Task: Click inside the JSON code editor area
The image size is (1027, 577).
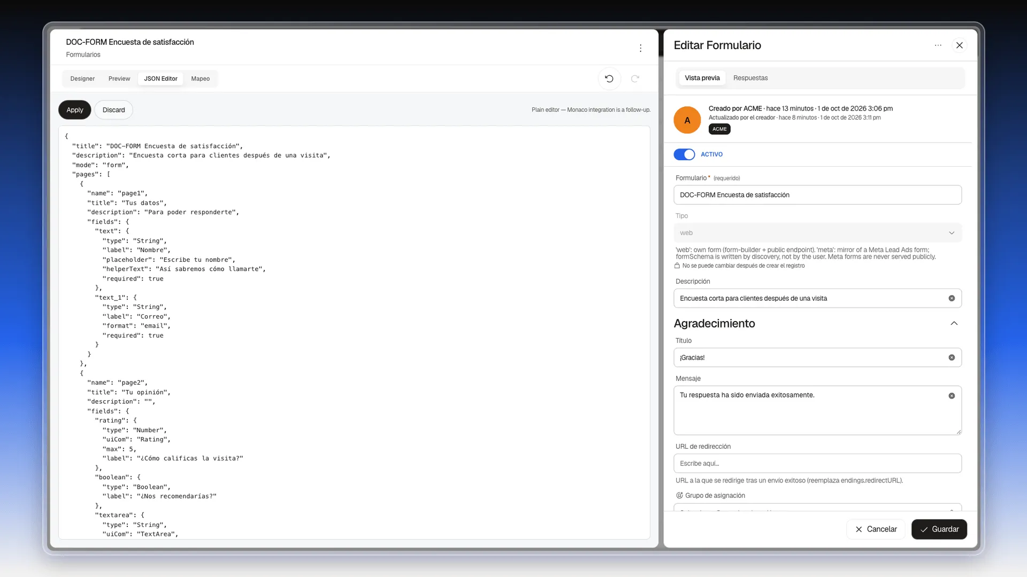Action: 354,332
